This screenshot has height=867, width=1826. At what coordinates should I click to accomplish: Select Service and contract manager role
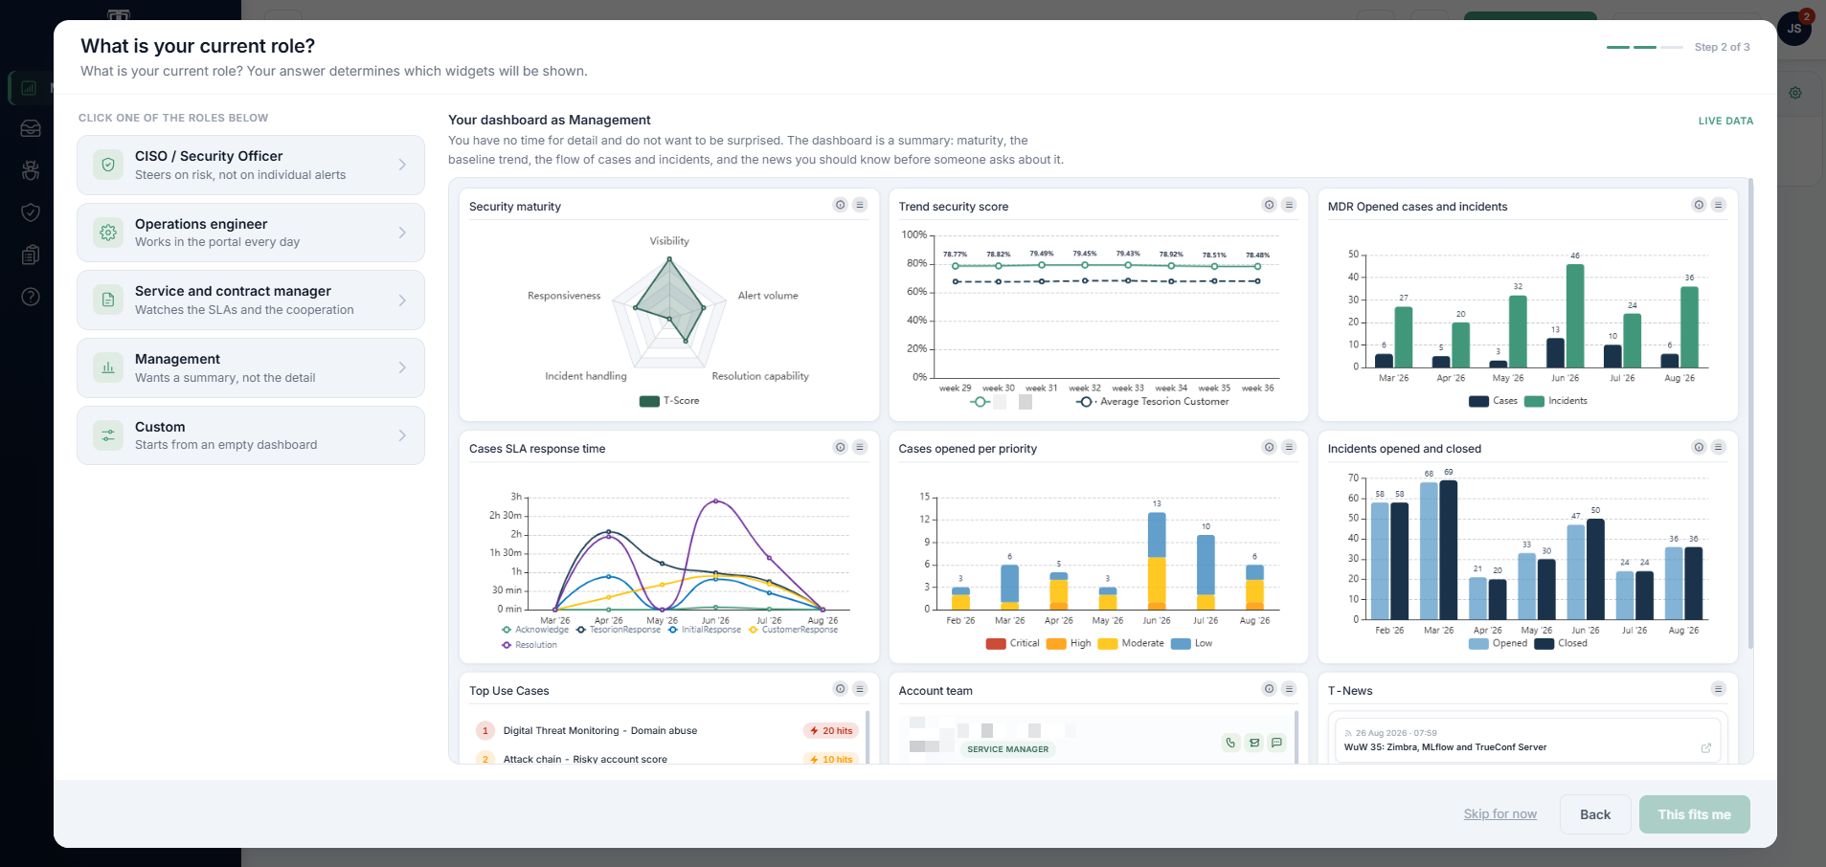tap(251, 300)
